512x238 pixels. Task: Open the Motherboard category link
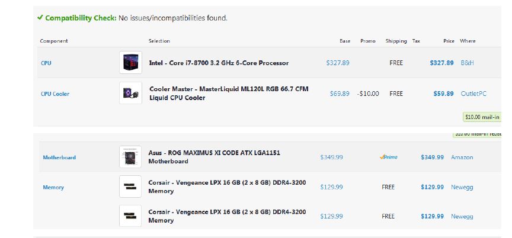[59, 157]
